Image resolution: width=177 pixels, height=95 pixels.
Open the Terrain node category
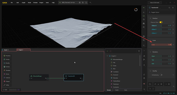coord(7,59)
